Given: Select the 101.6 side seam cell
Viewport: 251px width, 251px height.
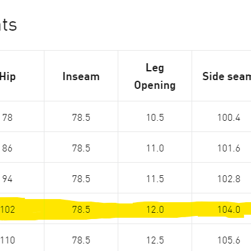Looking at the screenshot, I should [228, 148].
